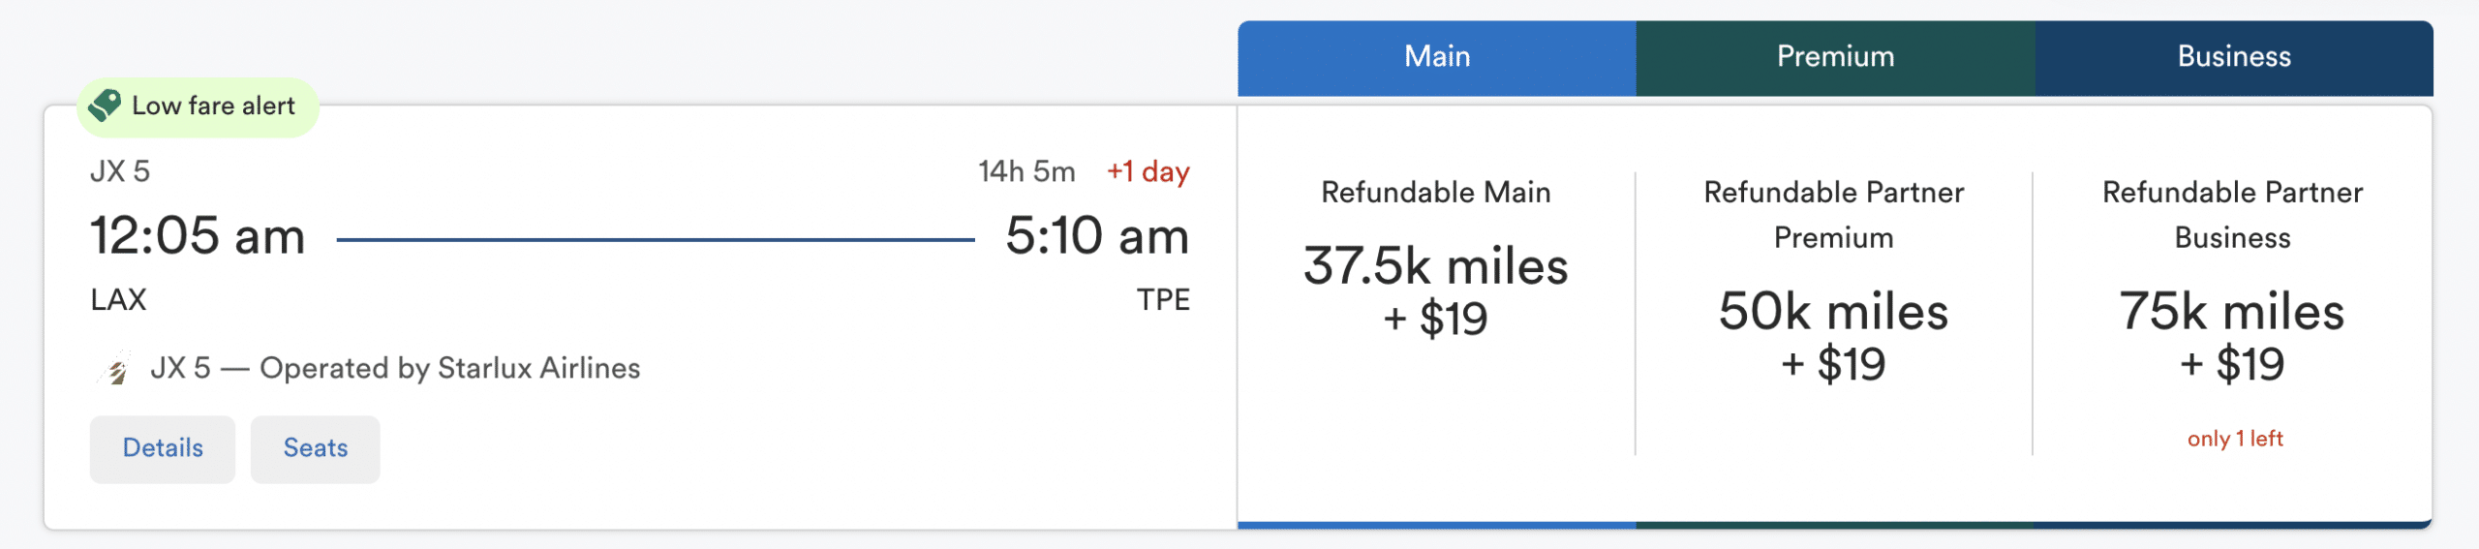Click the Low fare alert label text
Image resolution: width=2479 pixels, height=549 pixels.
213,106
